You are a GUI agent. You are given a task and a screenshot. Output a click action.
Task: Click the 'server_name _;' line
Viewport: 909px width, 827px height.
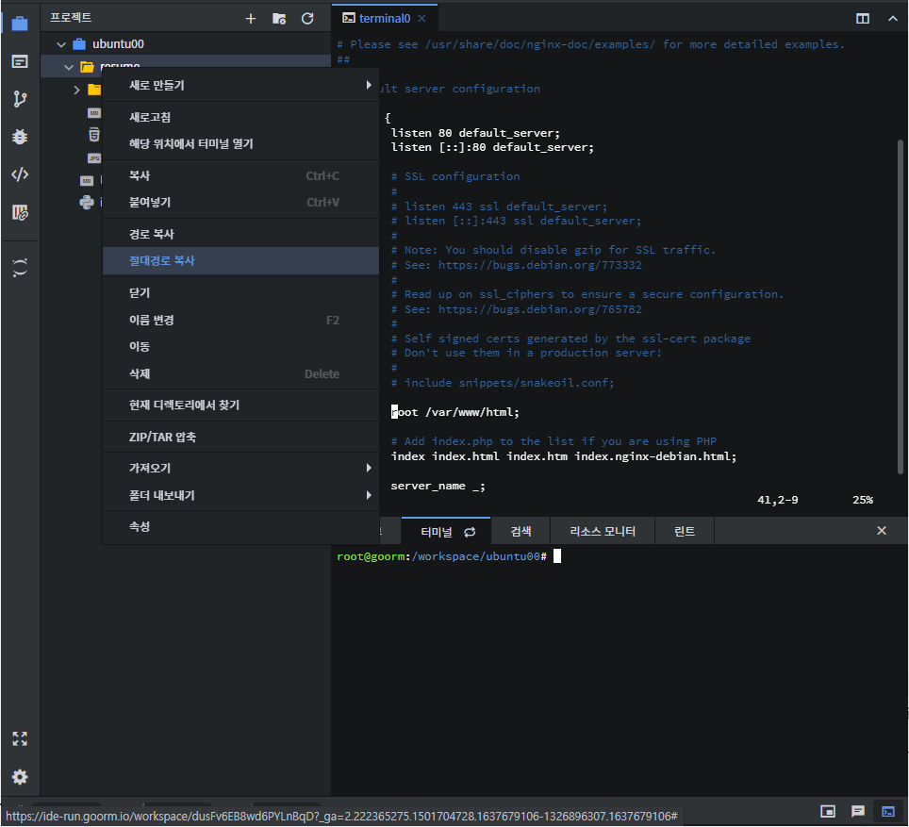pos(438,486)
